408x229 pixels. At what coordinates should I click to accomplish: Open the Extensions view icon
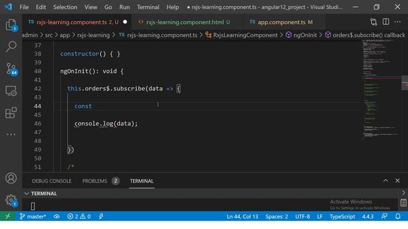[x=11, y=113]
